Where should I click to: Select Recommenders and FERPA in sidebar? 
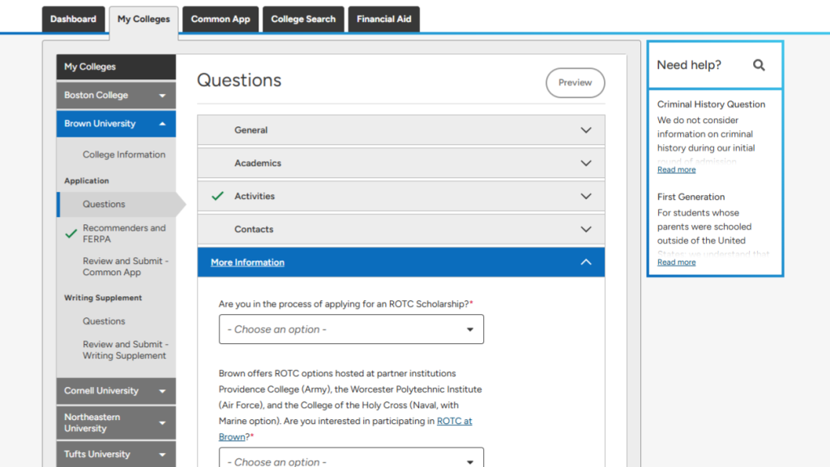point(123,233)
